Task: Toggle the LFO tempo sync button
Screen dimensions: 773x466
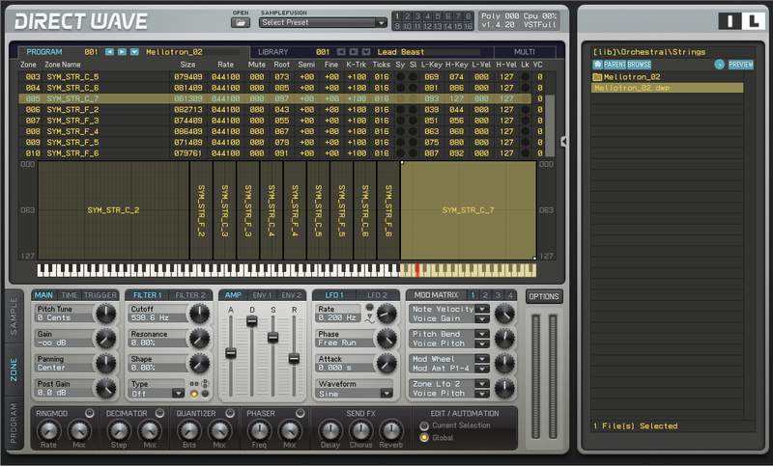Action: tap(369, 308)
